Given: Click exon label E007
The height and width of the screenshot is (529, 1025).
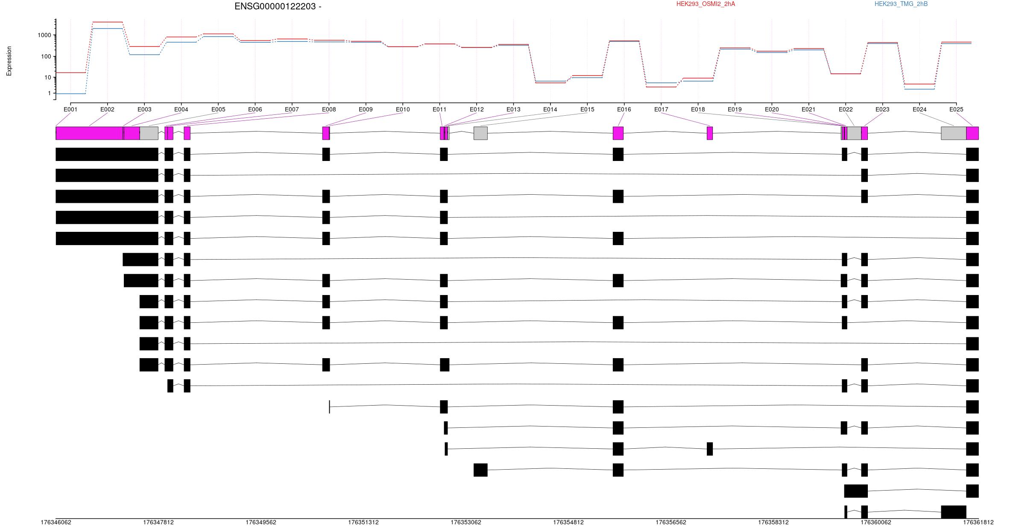Looking at the screenshot, I should click(x=292, y=109).
